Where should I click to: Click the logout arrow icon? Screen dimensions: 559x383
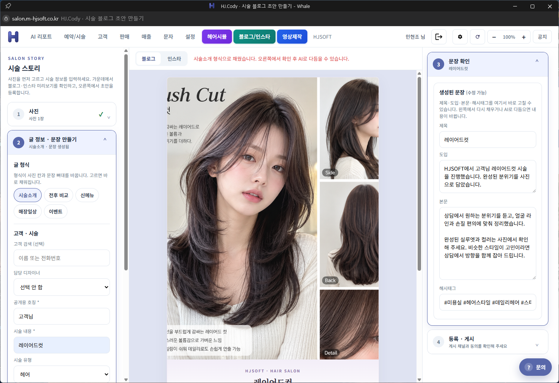pos(438,37)
